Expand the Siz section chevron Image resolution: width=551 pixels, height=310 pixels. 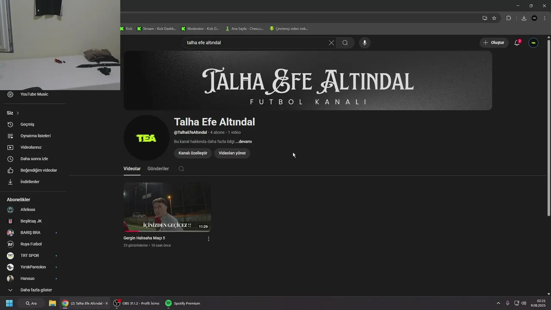pos(18,113)
